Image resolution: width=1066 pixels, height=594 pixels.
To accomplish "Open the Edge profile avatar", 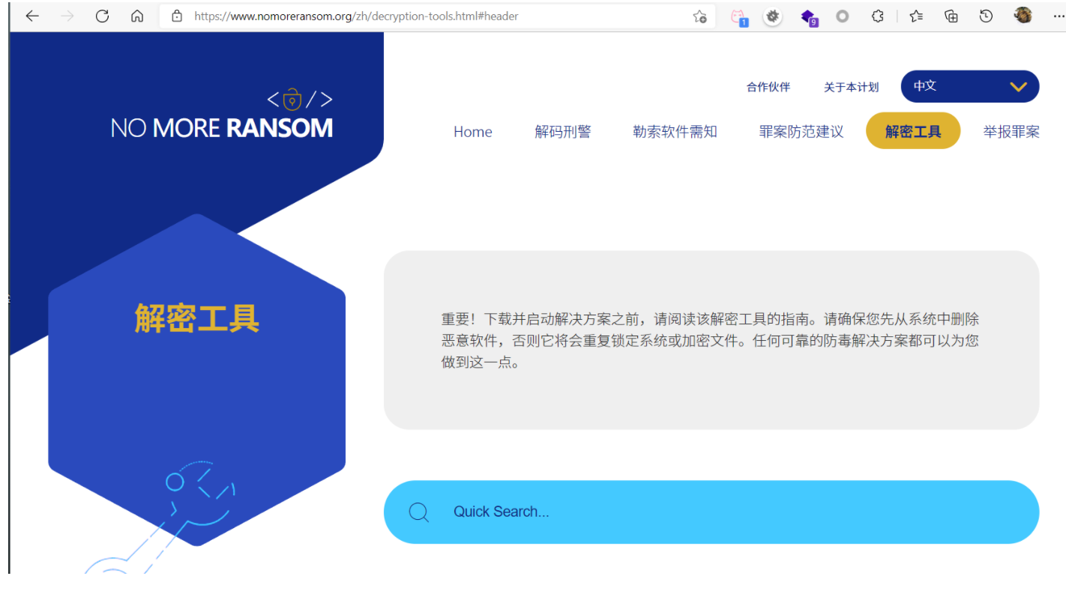I will [1024, 15].
